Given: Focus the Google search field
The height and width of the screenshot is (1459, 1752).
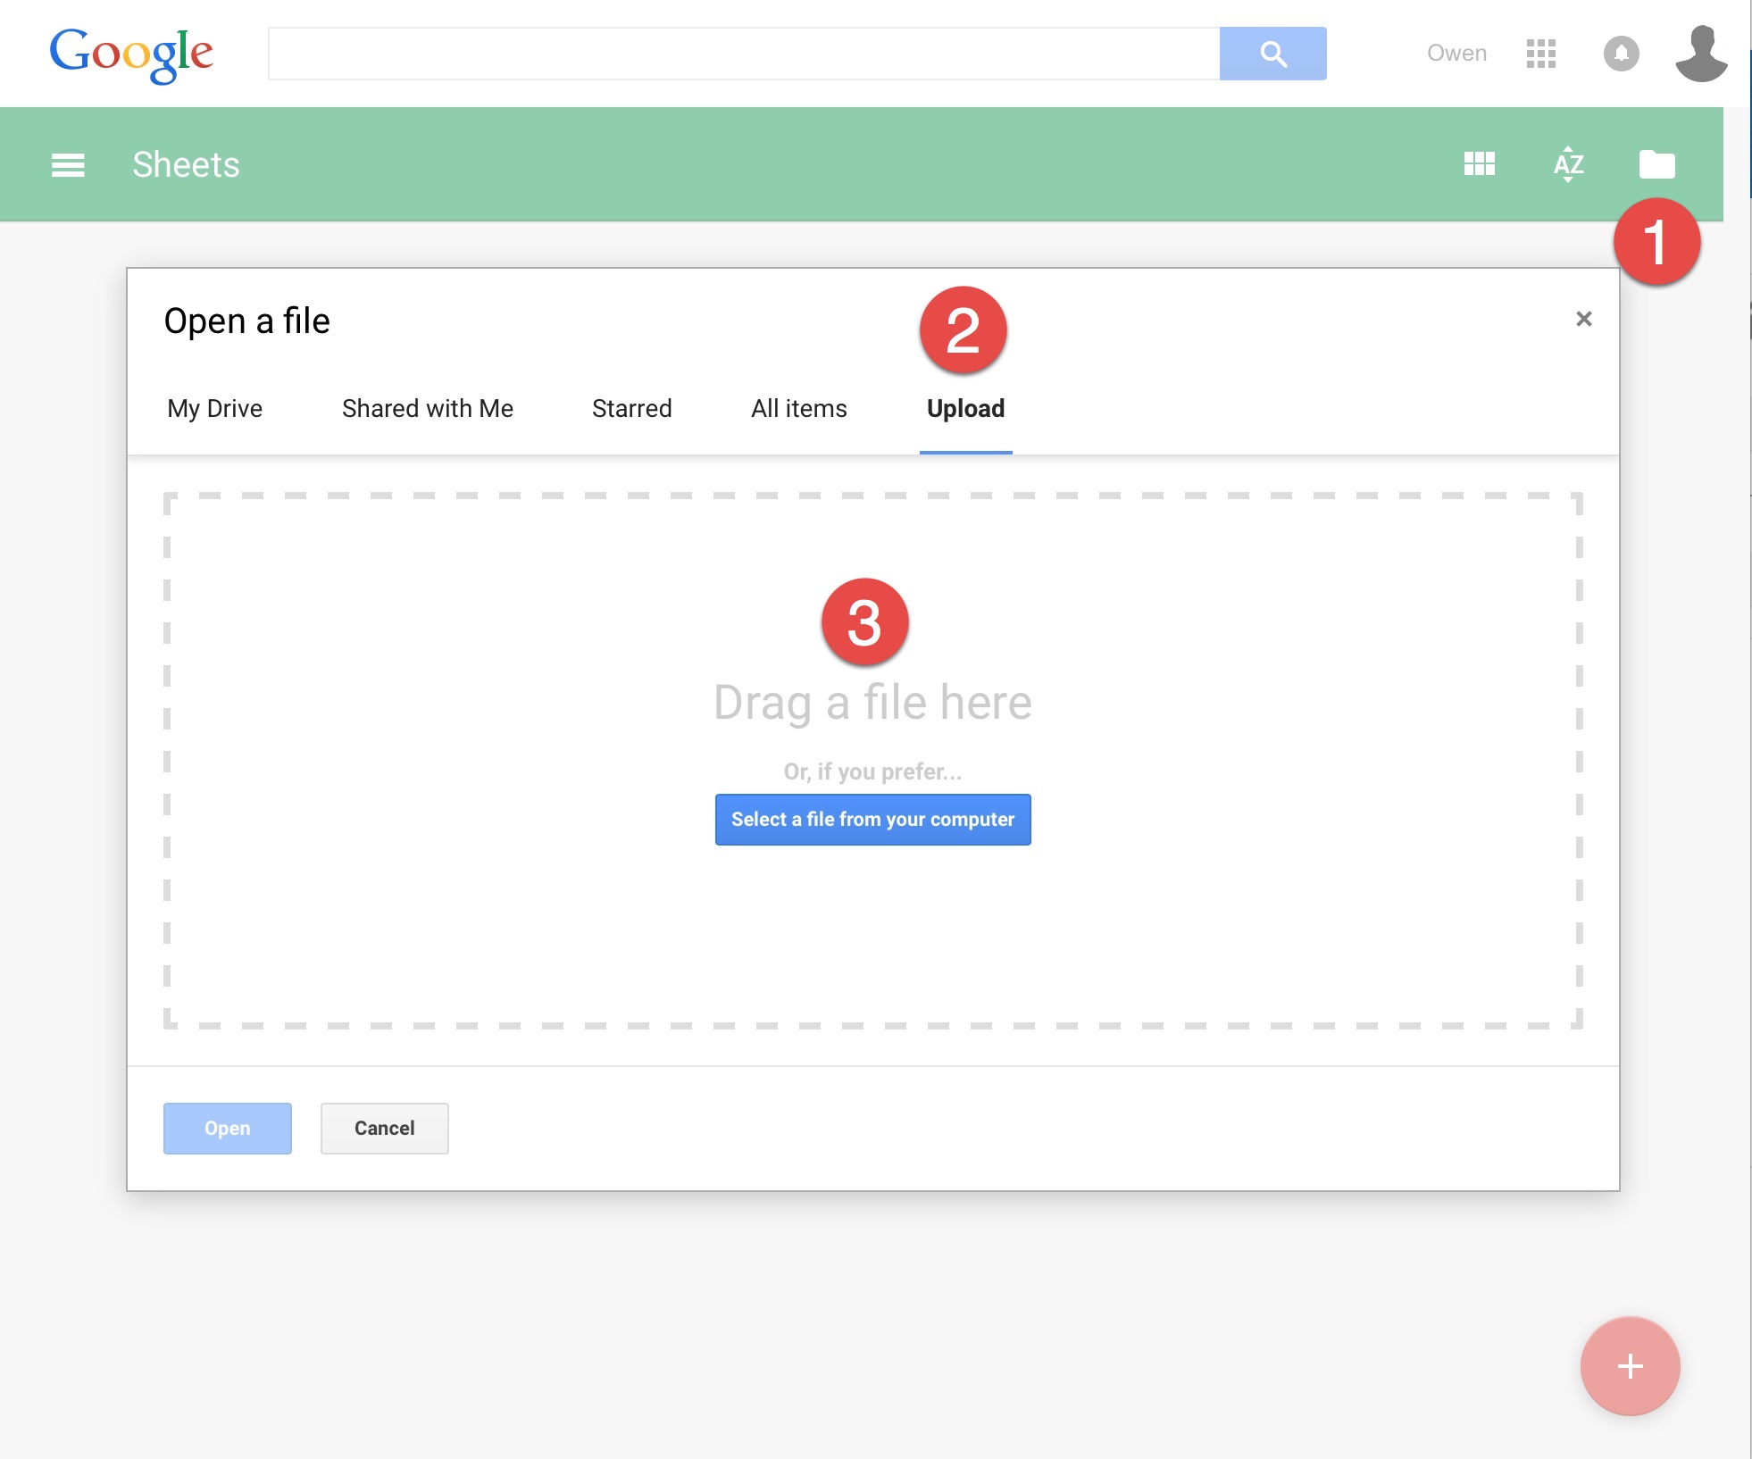Looking at the screenshot, I should 743,54.
